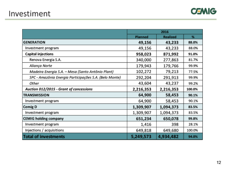This screenshot has width=225, height=169.
Task: Select Belo Monte realized value 291,913
Action: click(x=171, y=77)
